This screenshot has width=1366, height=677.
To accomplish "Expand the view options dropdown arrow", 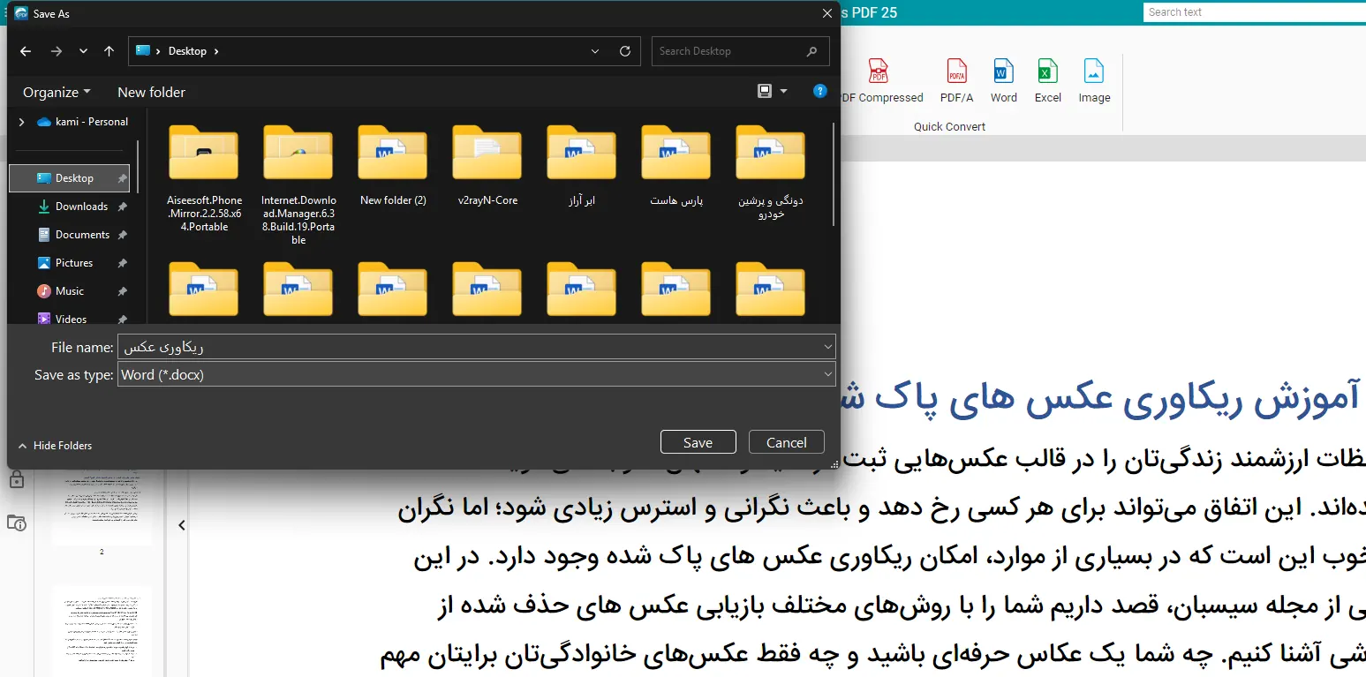I will (x=784, y=91).
